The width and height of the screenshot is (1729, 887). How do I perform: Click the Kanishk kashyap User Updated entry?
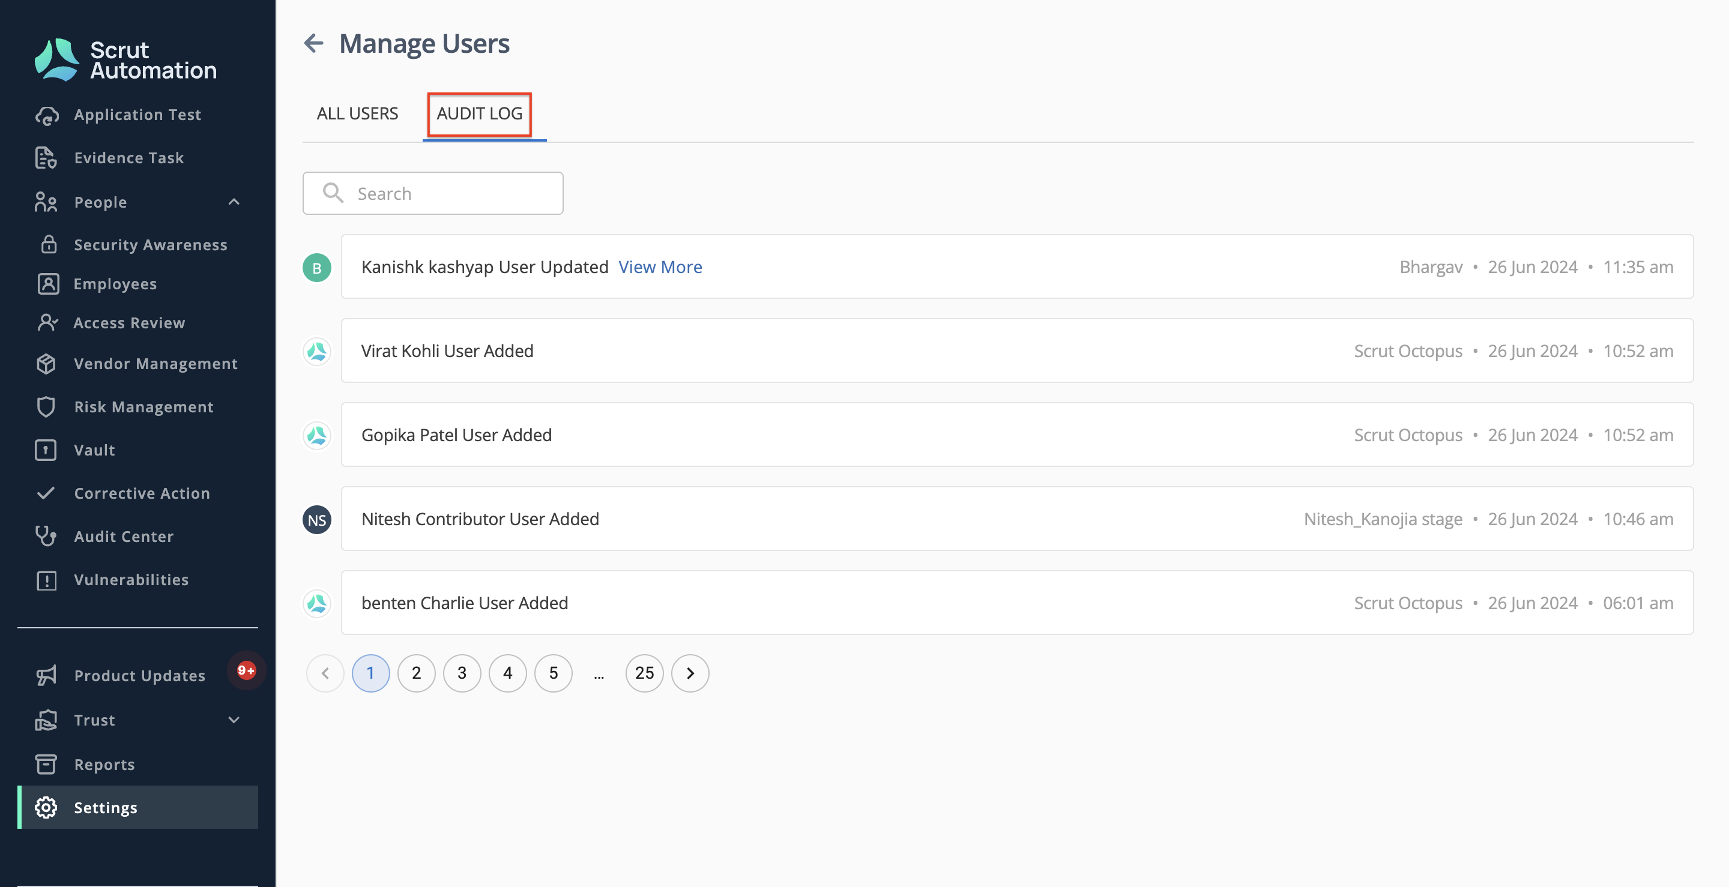pyautogui.click(x=1017, y=267)
